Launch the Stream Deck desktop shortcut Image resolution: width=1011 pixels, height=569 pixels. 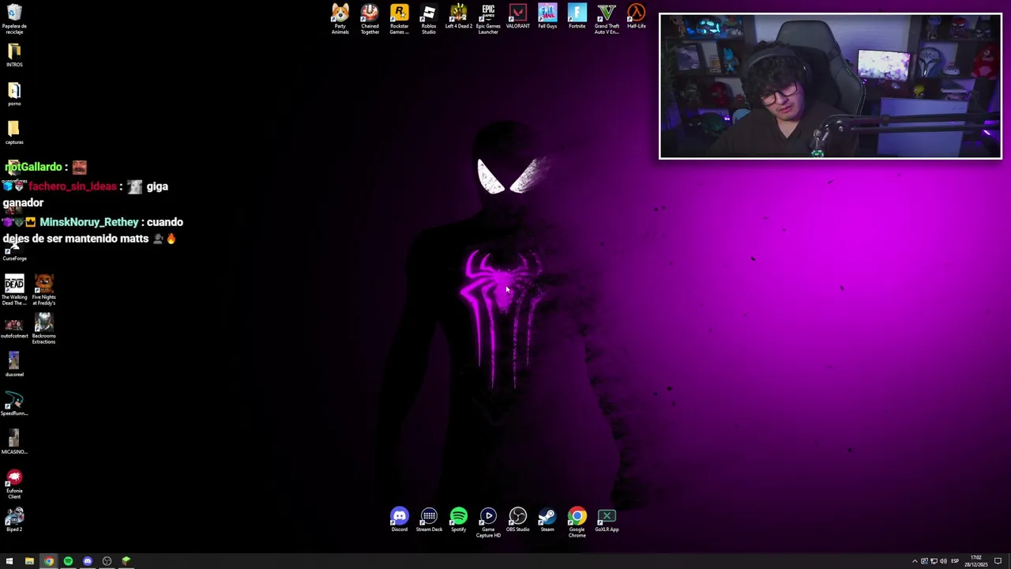coord(429,520)
